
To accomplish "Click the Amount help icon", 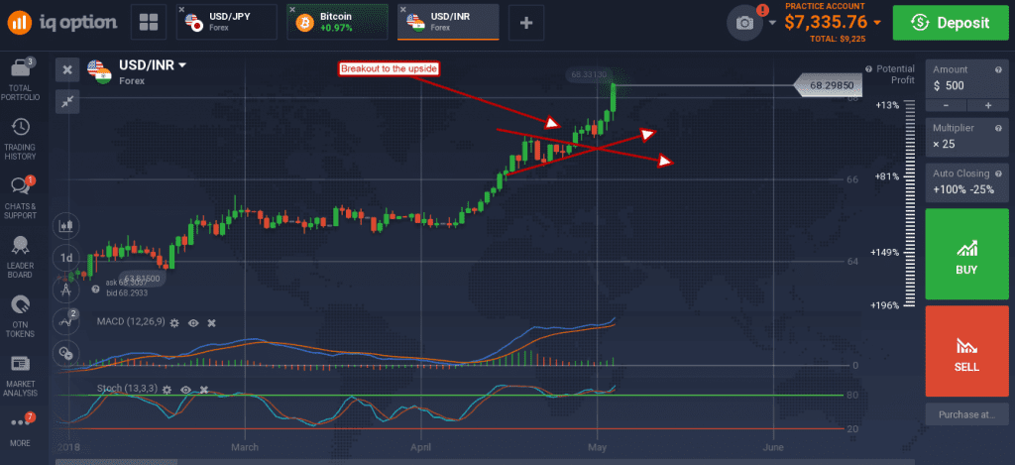I will click(998, 70).
